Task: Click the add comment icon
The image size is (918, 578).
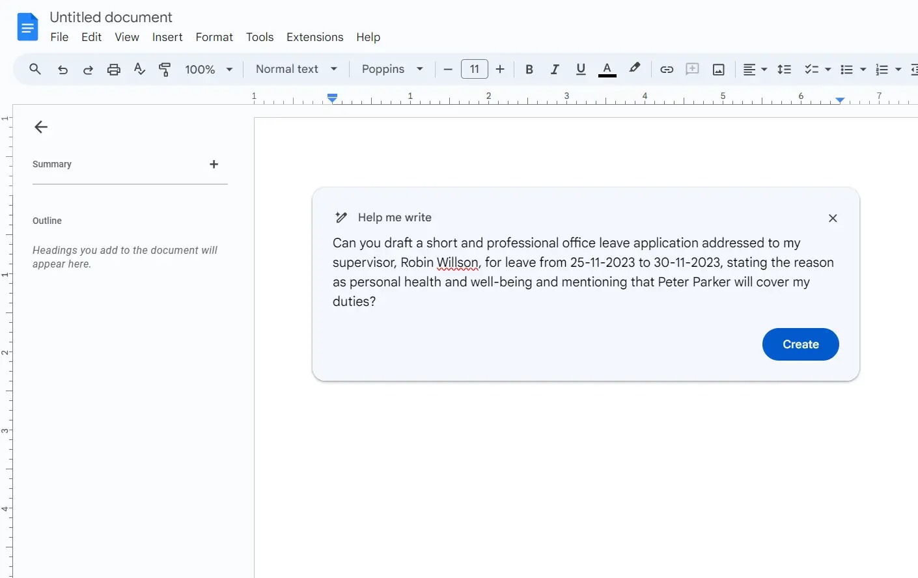Action: [693, 70]
